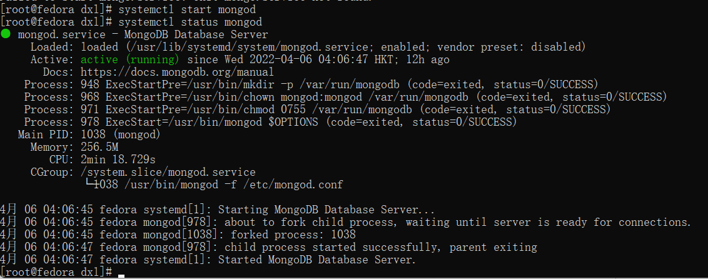The height and width of the screenshot is (279, 708).
Task: Click the Process 948 mkdir line
Action: click(311, 84)
